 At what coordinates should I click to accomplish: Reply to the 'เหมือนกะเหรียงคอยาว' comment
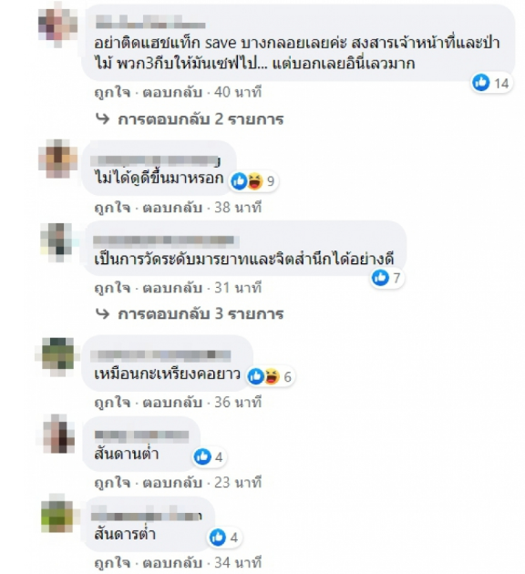click(172, 403)
